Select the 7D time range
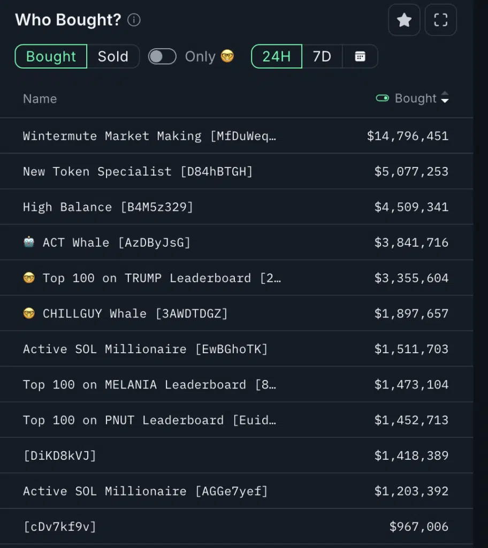This screenshot has width=488, height=548. [322, 56]
